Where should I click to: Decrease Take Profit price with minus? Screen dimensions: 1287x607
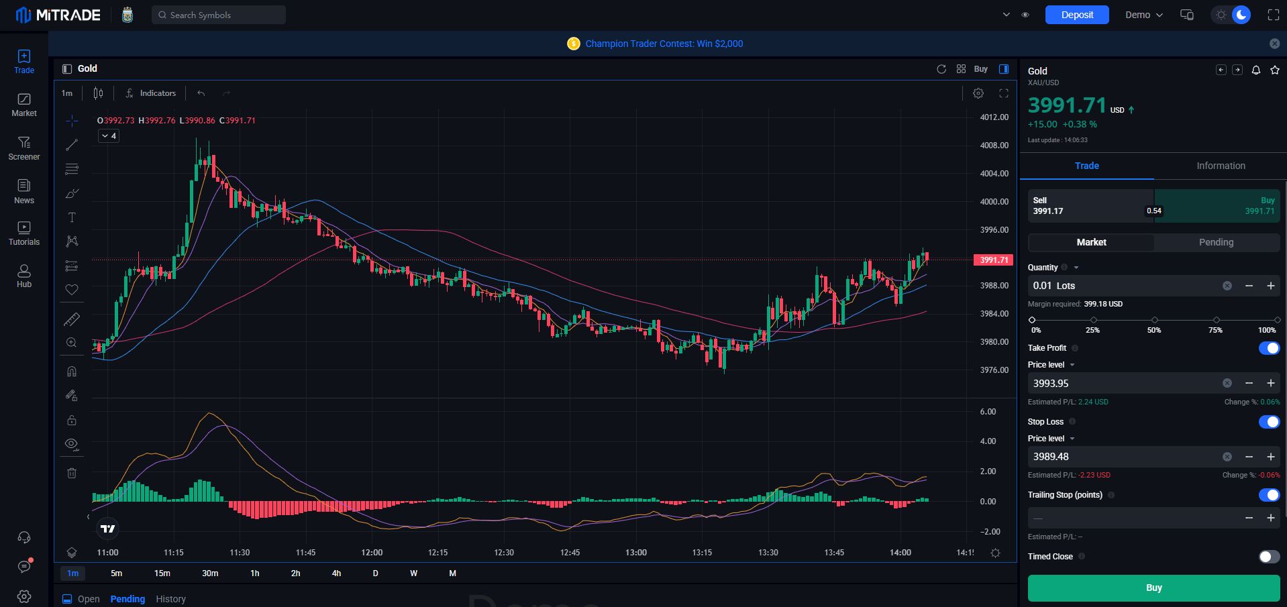pyautogui.click(x=1249, y=383)
